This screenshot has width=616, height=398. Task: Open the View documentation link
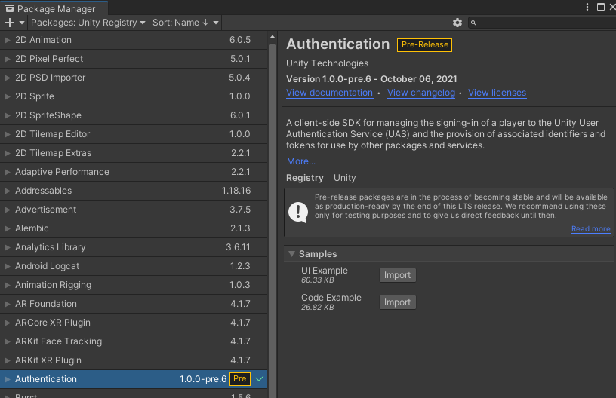[x=329, y=93]
